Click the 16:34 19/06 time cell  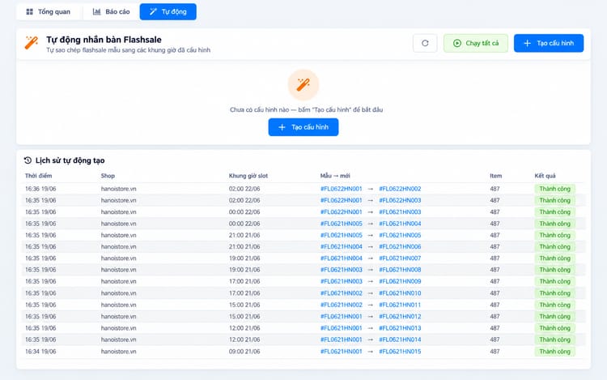click(x=40, y=352)
